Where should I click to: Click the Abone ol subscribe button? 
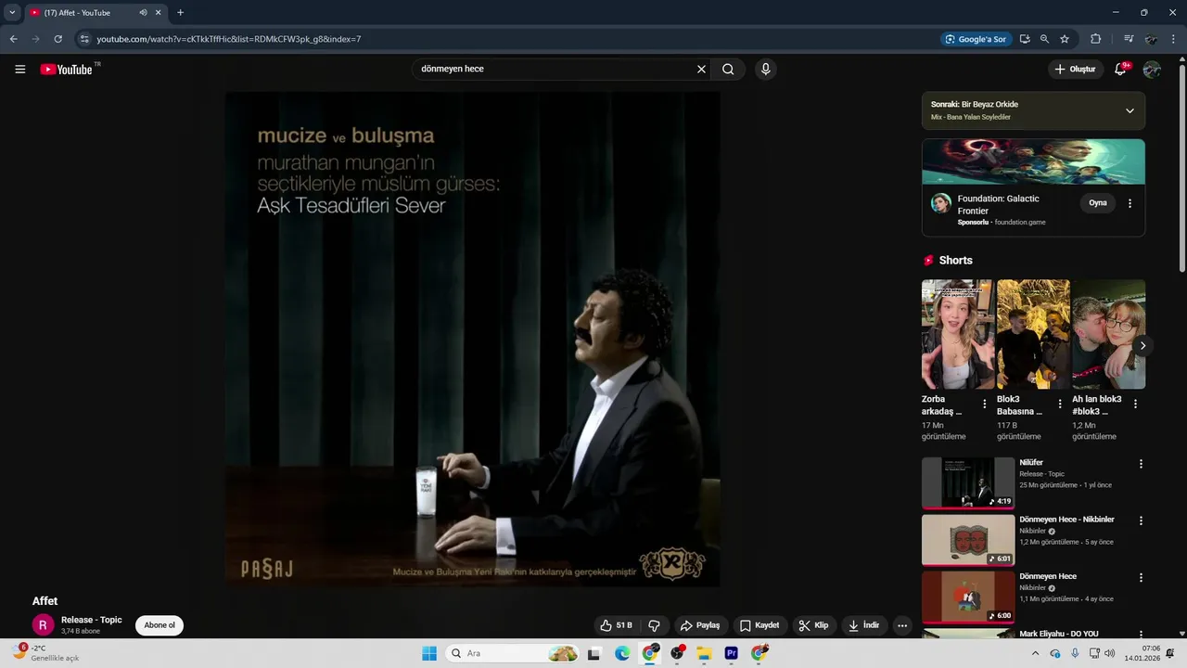click(x=160, y=625)
